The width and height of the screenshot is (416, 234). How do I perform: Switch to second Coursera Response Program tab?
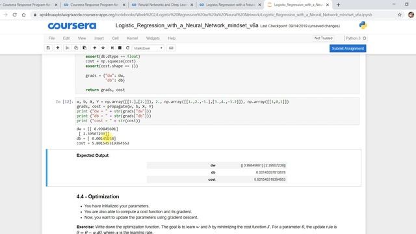[x=94, y=5]
